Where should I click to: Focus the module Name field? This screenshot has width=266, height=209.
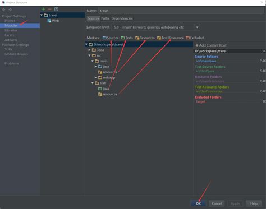181,11
